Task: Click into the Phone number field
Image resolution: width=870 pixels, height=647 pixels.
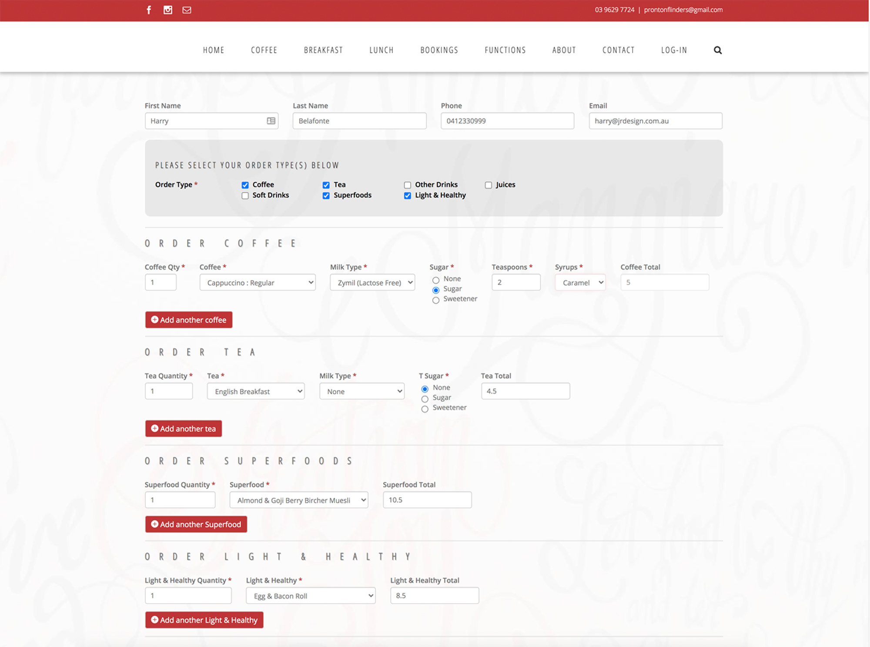Action: [507, 121]
